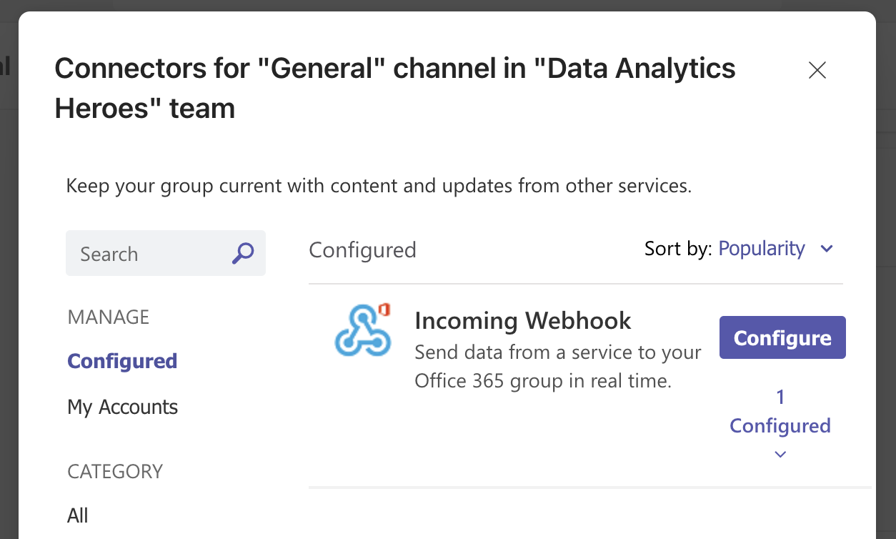Focus the Search connectors field
Image resolution: width=896 pixels, height=539 pixels.
point(166,253)
